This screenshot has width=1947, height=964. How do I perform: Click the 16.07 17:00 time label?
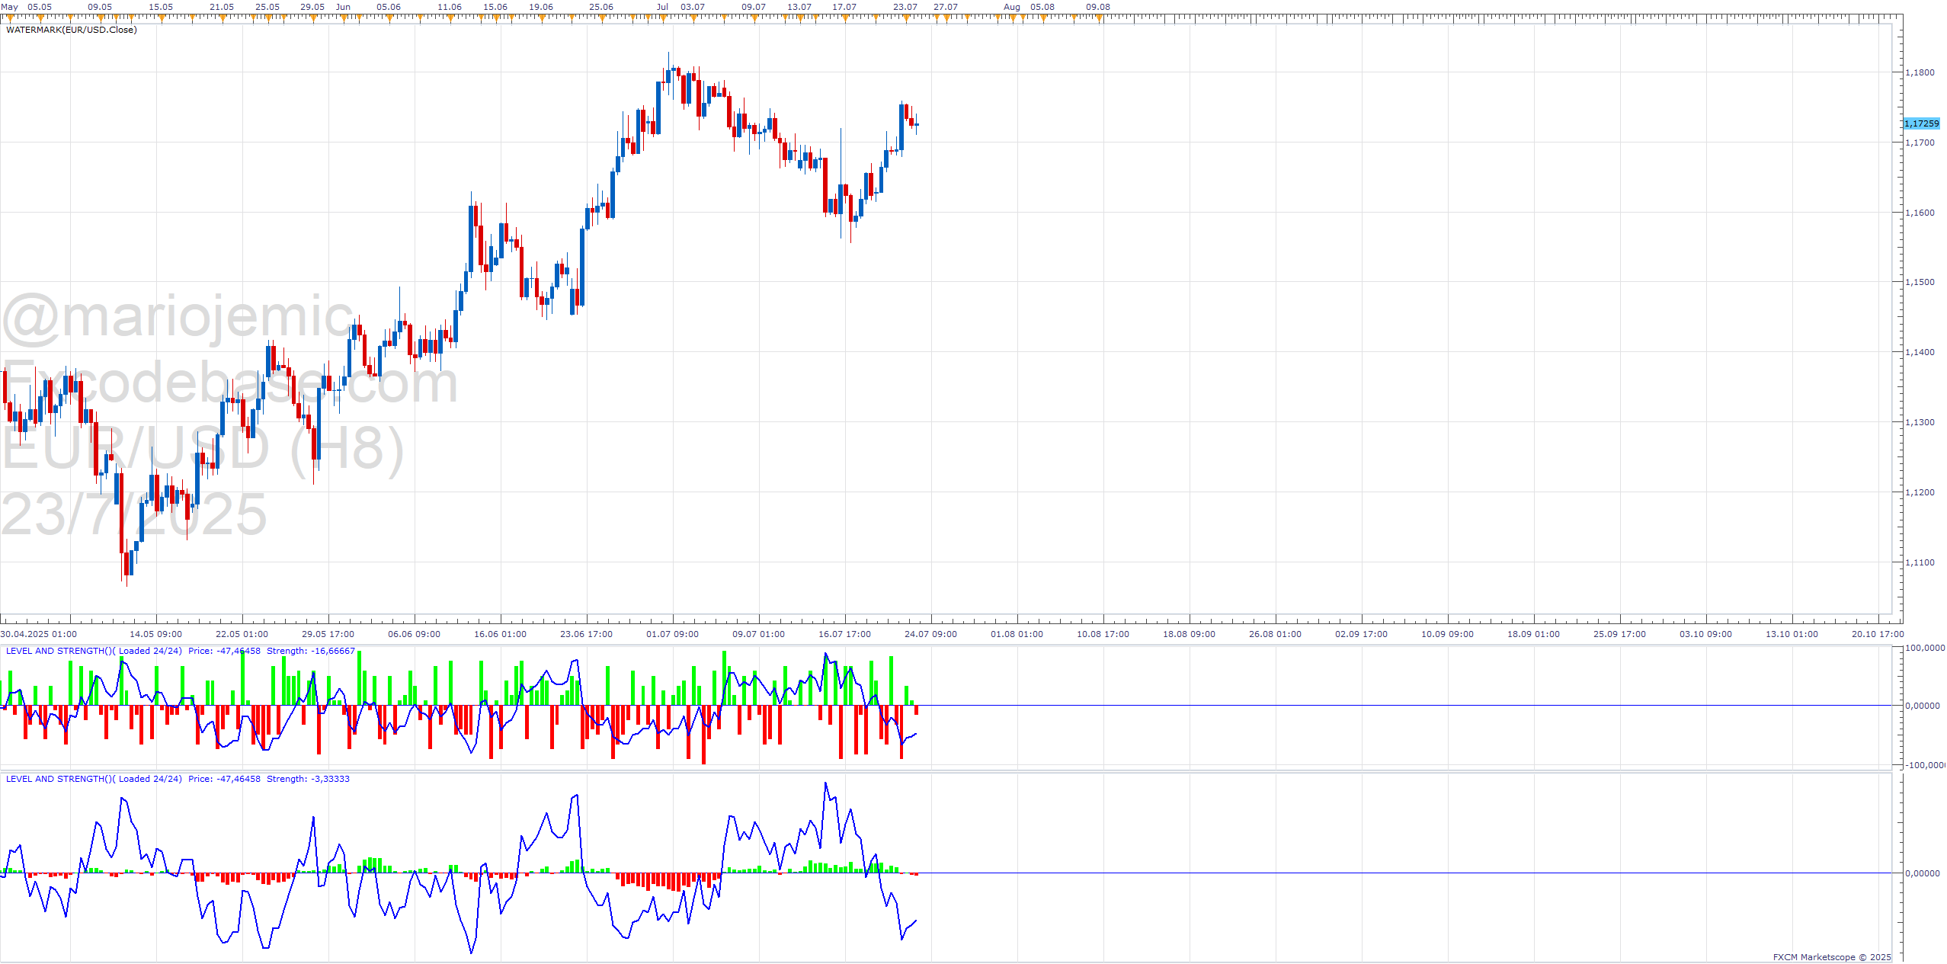tap(844, 634)
